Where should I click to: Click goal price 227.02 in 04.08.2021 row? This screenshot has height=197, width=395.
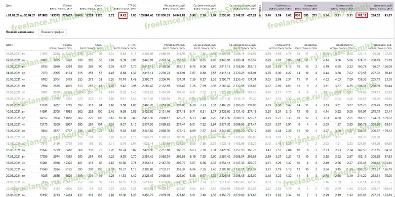[375, 73]
